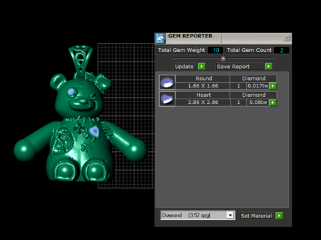Click Diamond label in Round row

[x=253, y=79]
